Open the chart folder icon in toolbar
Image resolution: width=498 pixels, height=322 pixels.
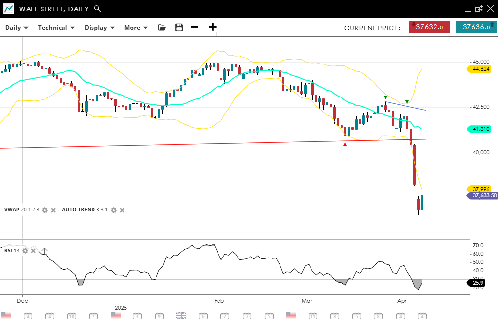point(162,28)
